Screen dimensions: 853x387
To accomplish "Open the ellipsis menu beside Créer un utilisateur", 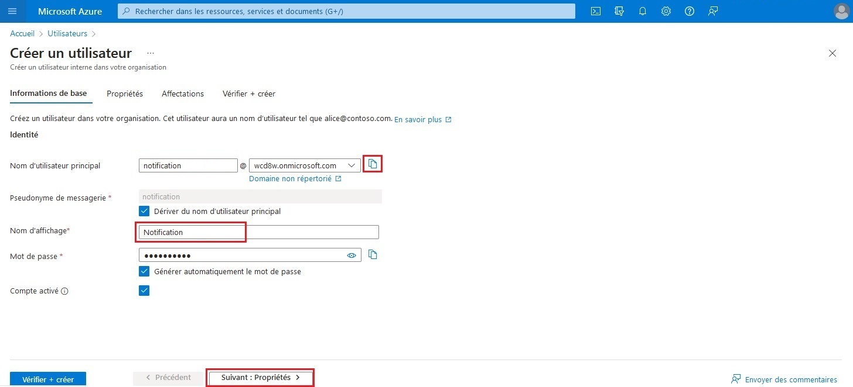I will (151, 53).
